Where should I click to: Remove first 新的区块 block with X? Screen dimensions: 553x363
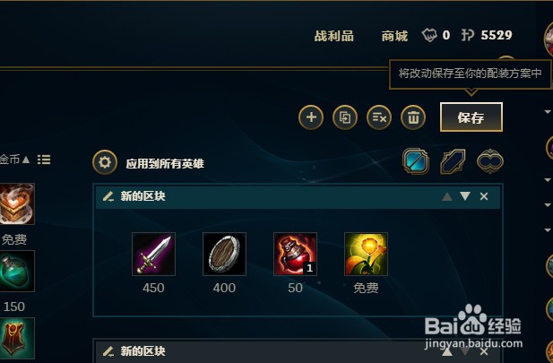tap(484, 196)
